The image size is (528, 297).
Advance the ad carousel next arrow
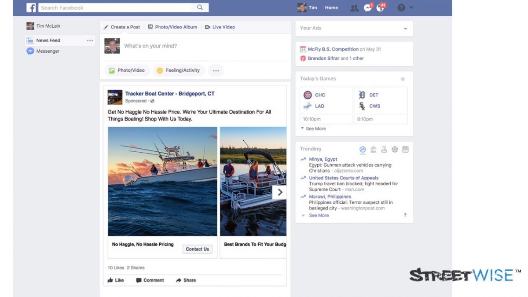[x=280, y=192]
